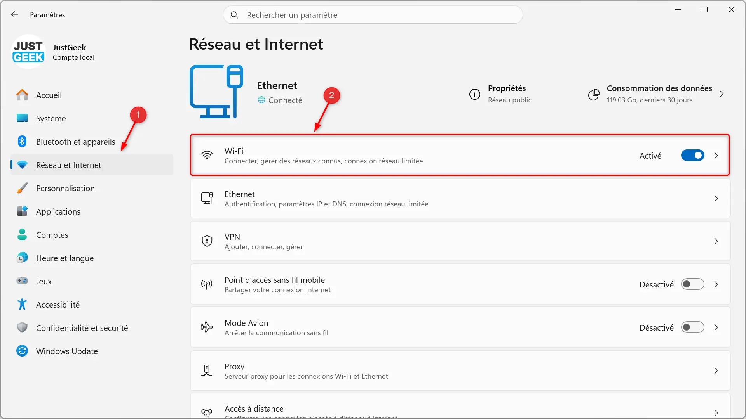Open Consommation des données chevron
Image resolution: width=746 pixels, height=419 pixels.
point(722,94)
